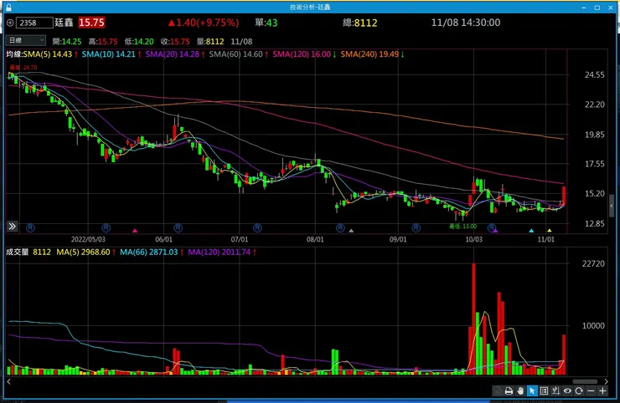
Task: Click the latest red candlestick on 11/08
Action: tap(564, 196)
